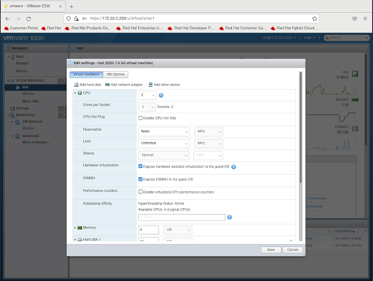Click the CPU usage gauge icon
This screenshot has width=373, height=281.
click(x=355, y=74)
